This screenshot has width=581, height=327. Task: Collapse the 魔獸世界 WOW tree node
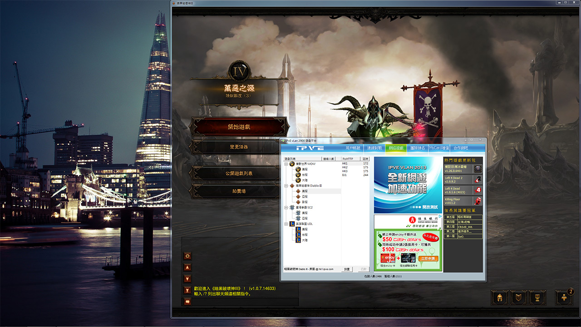click(x=286, y=163)
